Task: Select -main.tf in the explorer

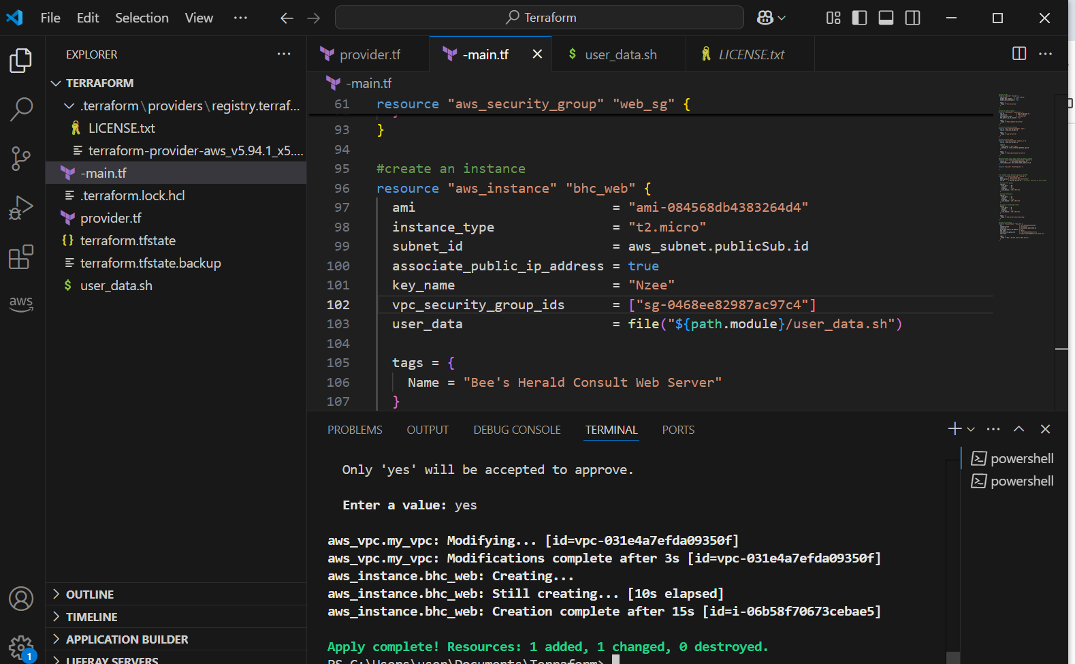Action: 176,173
